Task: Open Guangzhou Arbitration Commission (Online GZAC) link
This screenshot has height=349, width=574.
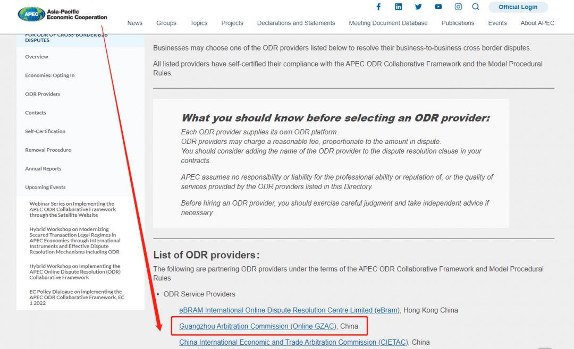Action: [258, 326]
